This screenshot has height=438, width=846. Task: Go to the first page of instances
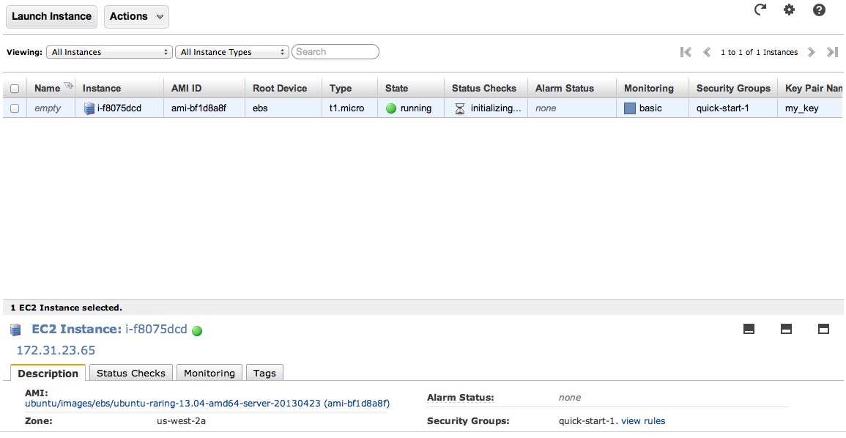[x=686, y=52]
